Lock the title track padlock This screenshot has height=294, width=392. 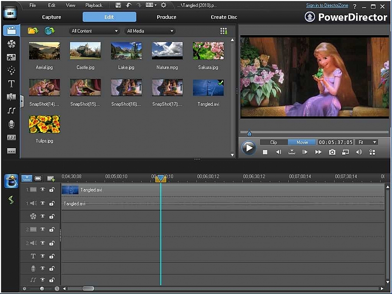[x=52, y=256]
